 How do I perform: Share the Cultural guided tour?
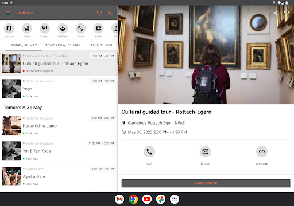[276, 13]
